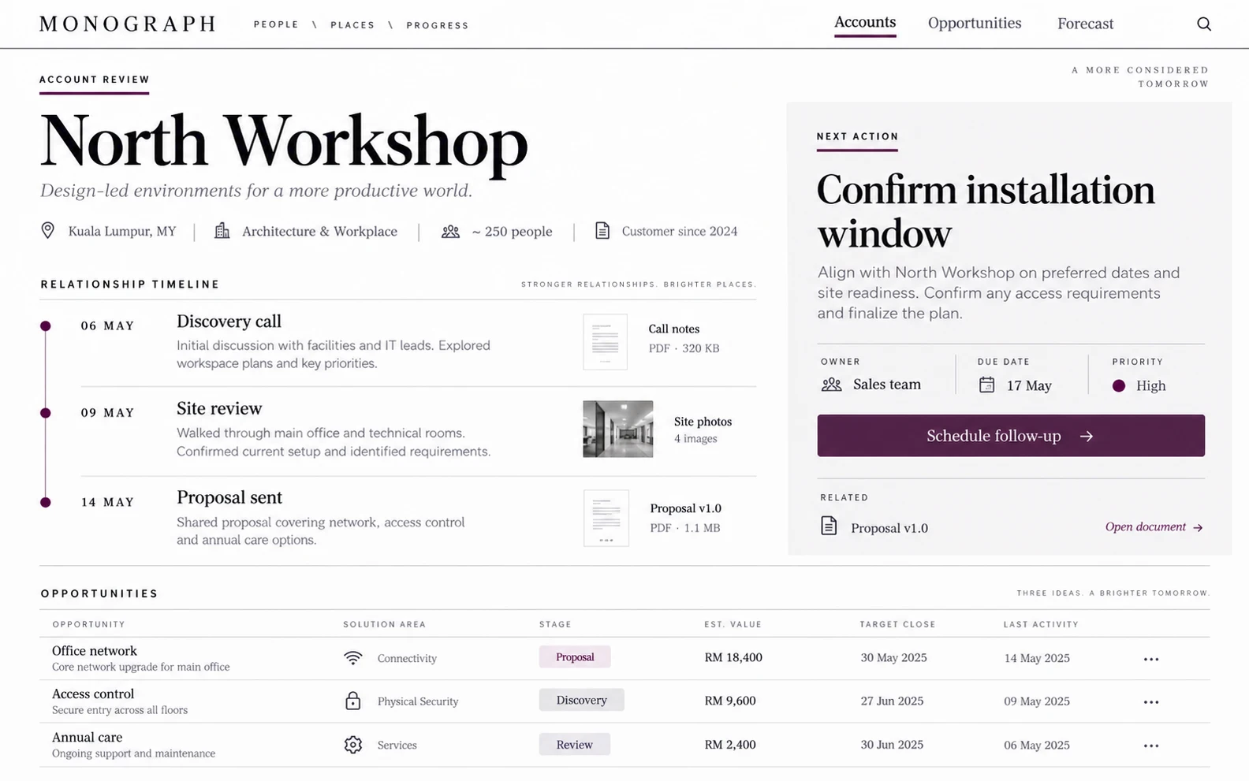Open the search icon in header
This screenshot has height=781, width=1249.
point(1203,24)
